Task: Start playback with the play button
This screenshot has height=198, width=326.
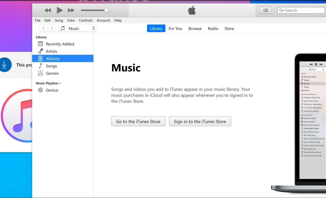Action: pyautogui.click(x=59, y=10)
